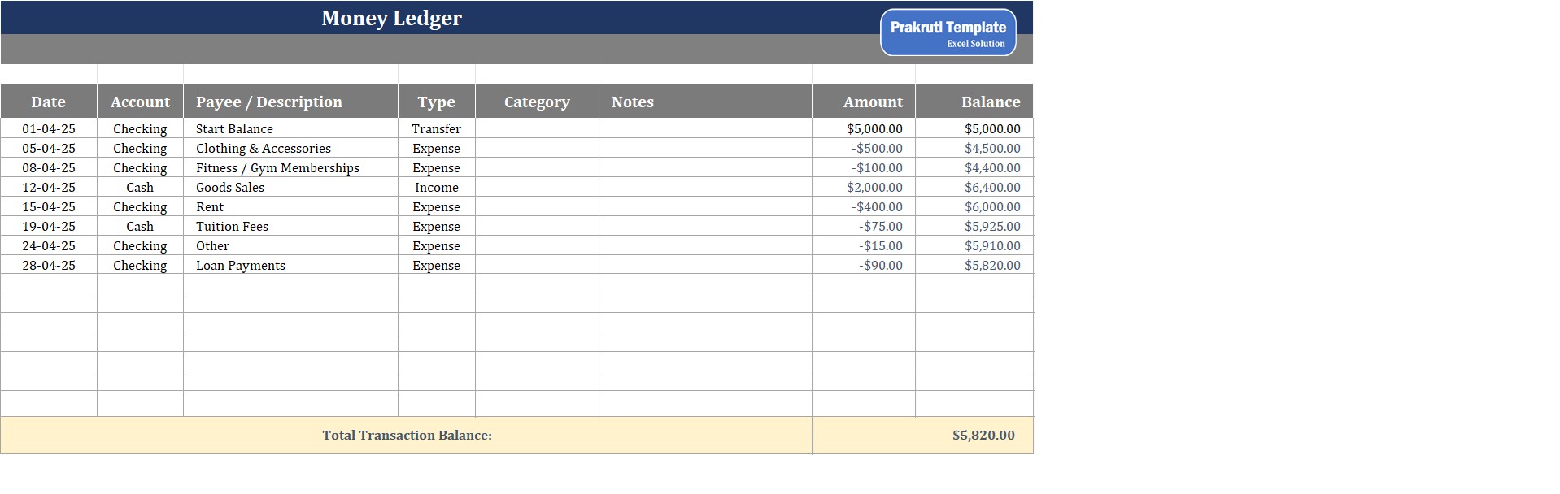This screenshot has width=1560, height=494.
Task: Select date cell 19-04-25
Action: (49, 226)
